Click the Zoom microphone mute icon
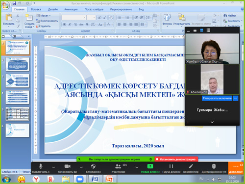Screen dimensions: 245x184 tap(41, 166)
